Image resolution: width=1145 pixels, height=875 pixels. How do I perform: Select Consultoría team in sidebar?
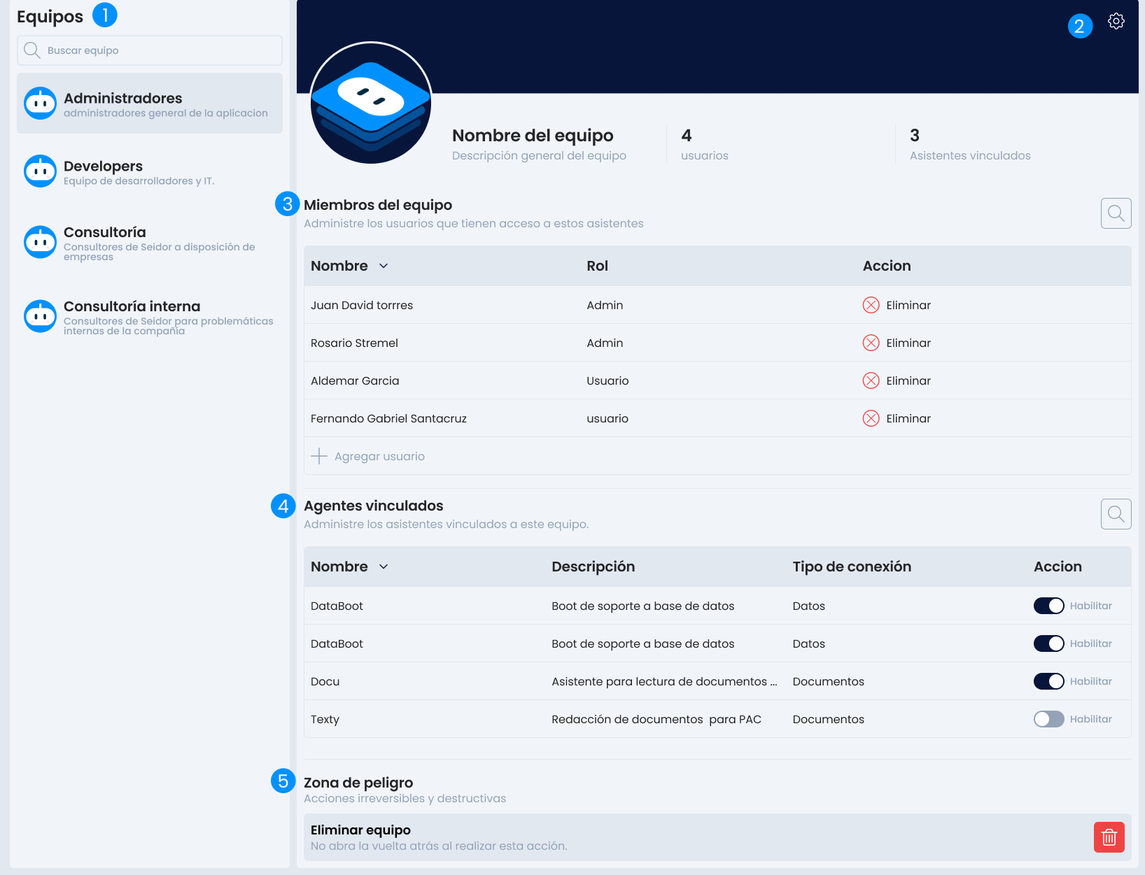[150, 243]
